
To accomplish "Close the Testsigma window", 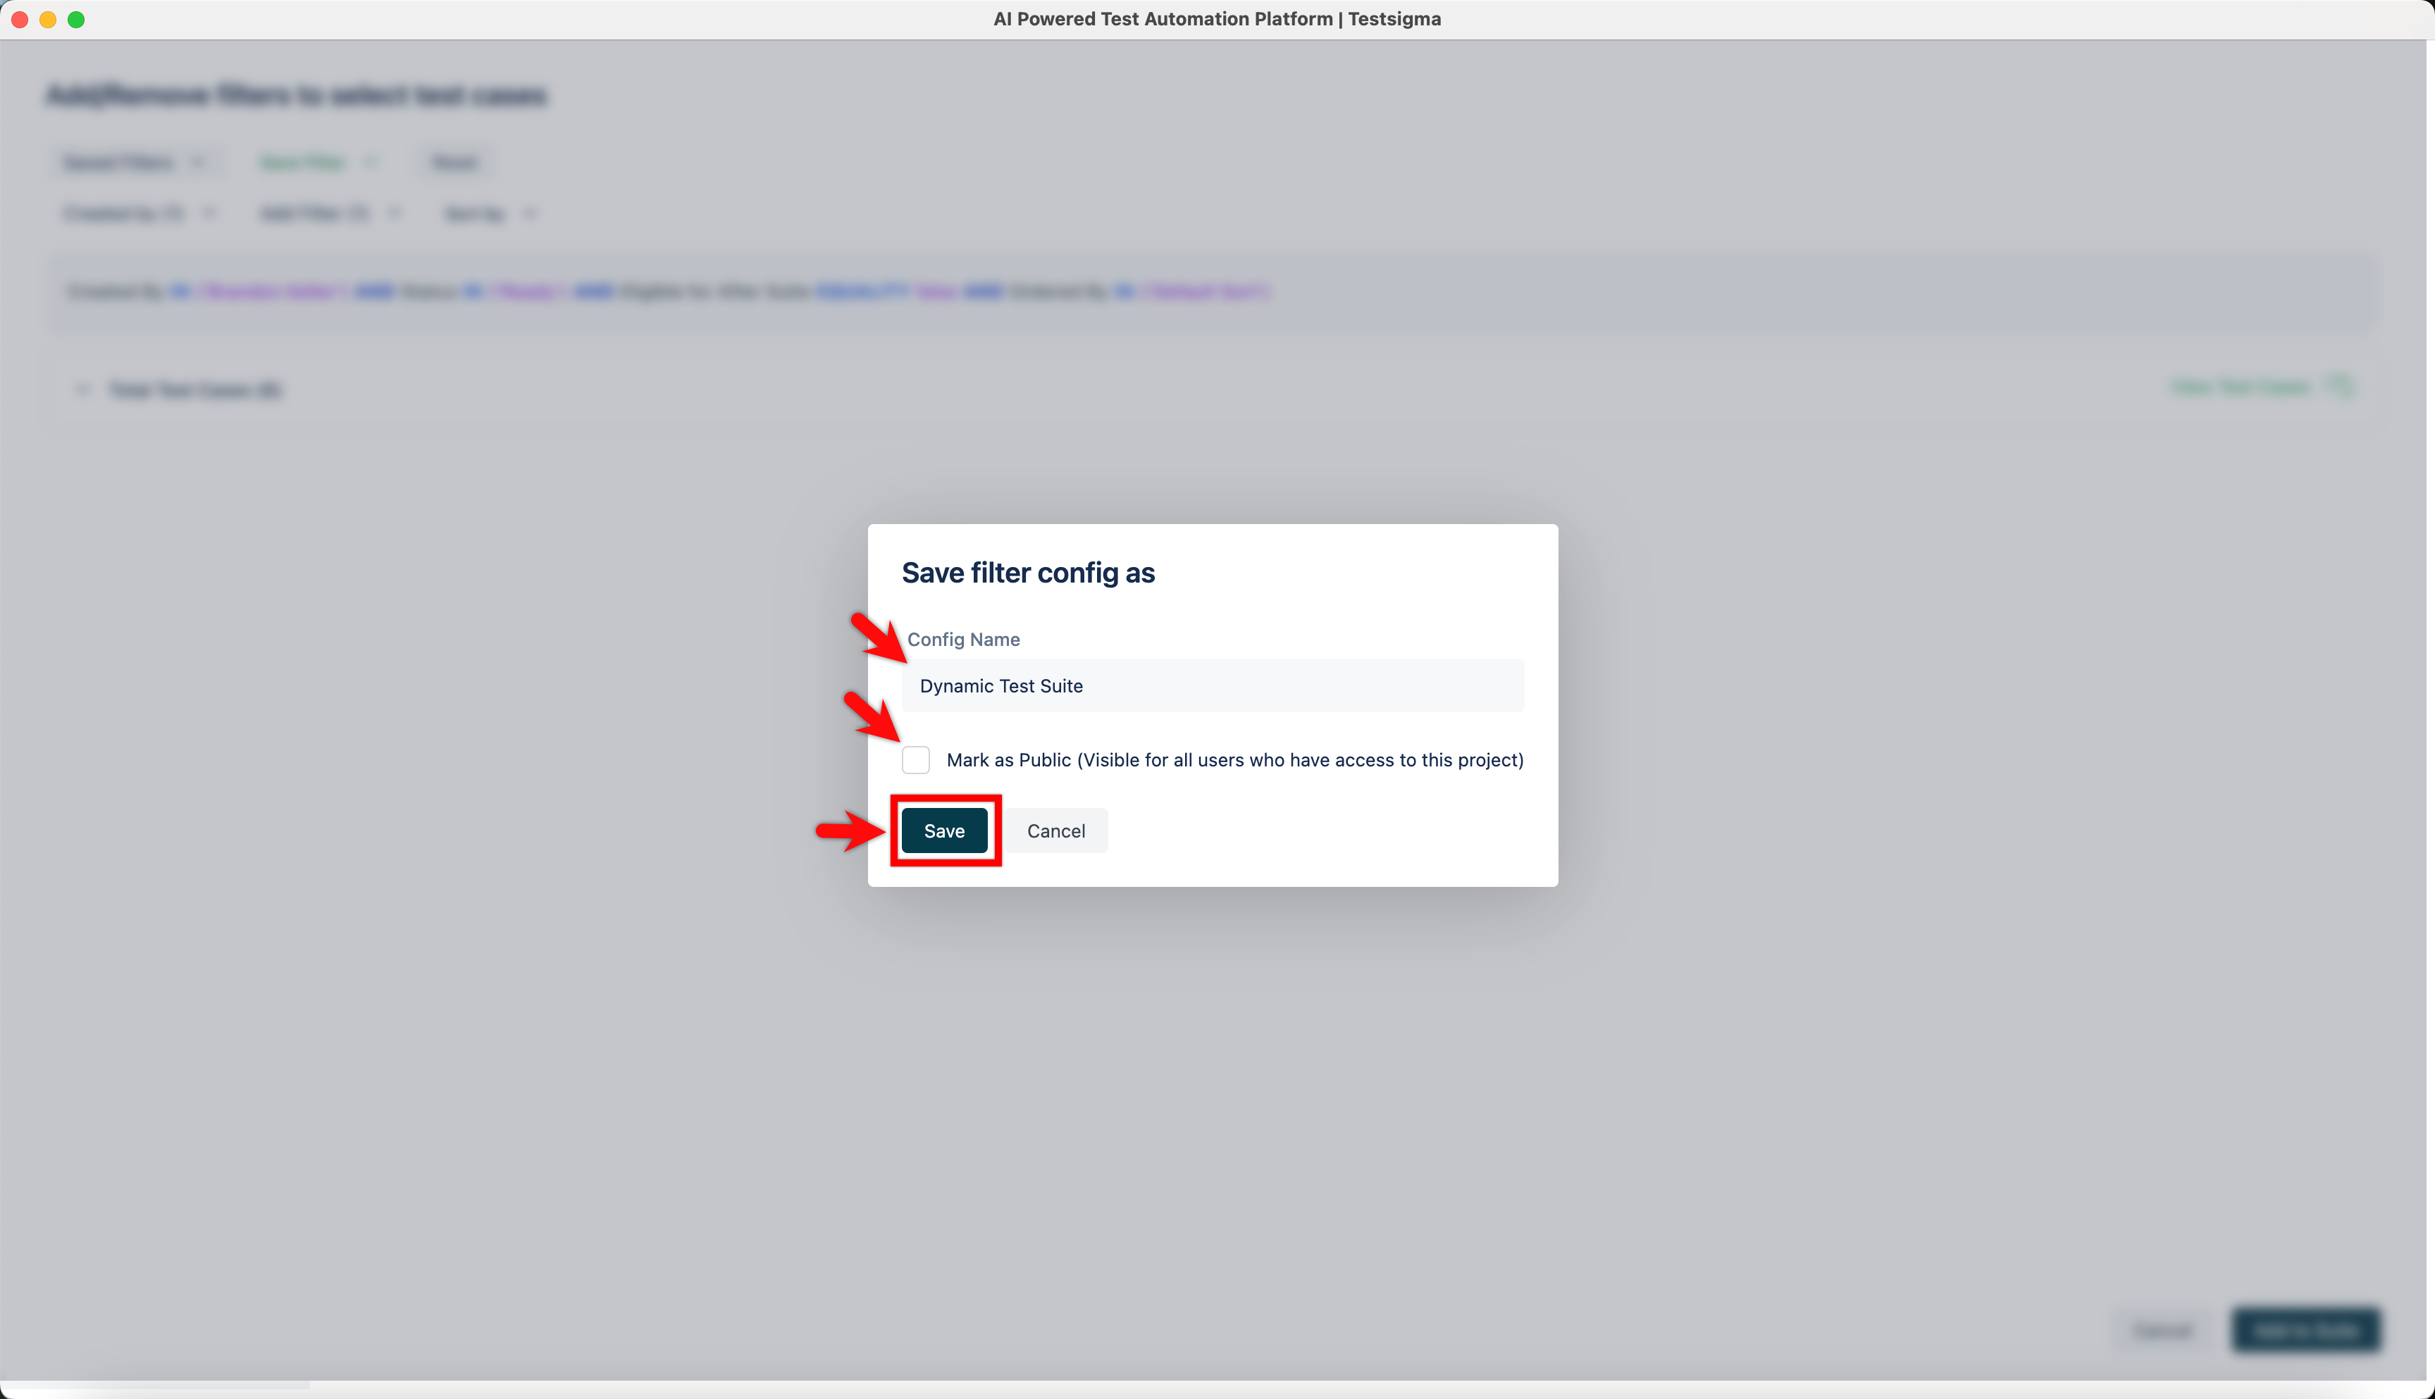I will click(18, 18).
